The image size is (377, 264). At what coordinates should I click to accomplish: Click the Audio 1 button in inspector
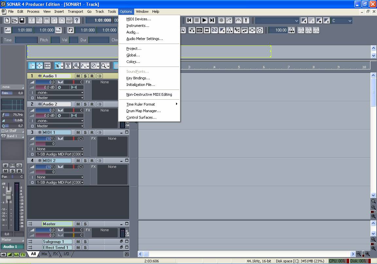point(12,247)
